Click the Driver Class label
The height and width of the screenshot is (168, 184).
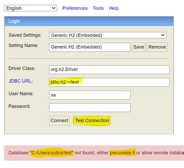(x=22, y=68)
